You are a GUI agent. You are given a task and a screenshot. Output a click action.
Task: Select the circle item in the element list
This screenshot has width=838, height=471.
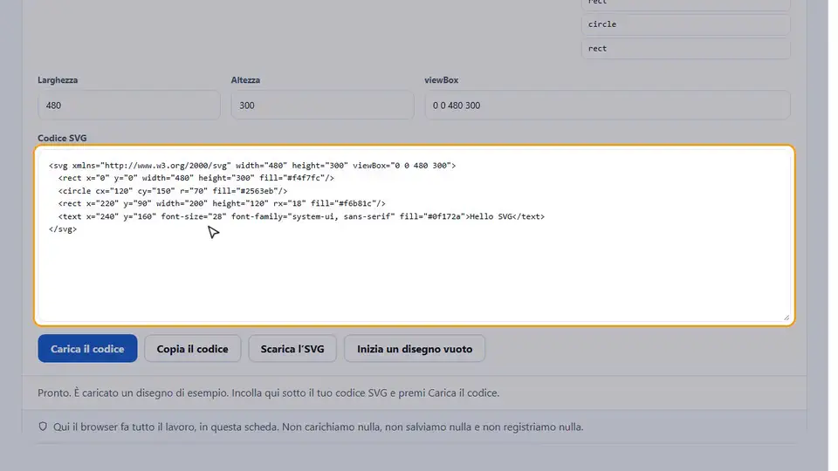pos(686,24)
